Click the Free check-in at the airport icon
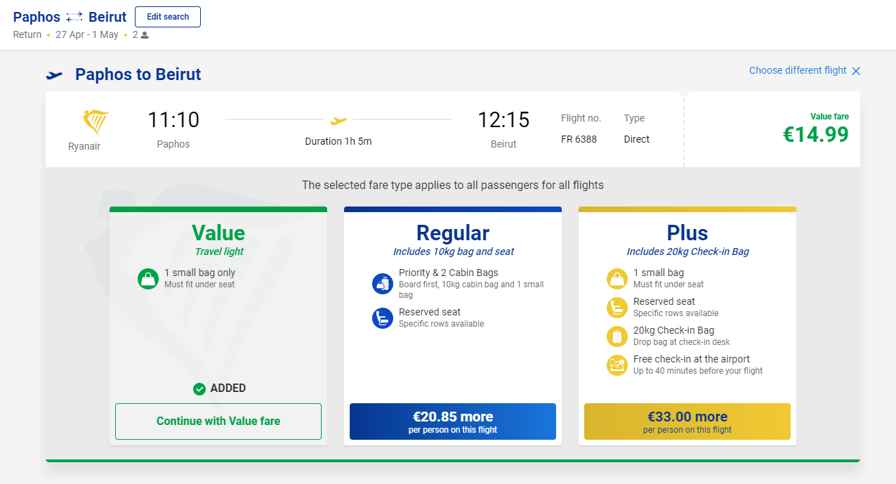The width and height of the screenshot is (896, 484). pos(617,365)
